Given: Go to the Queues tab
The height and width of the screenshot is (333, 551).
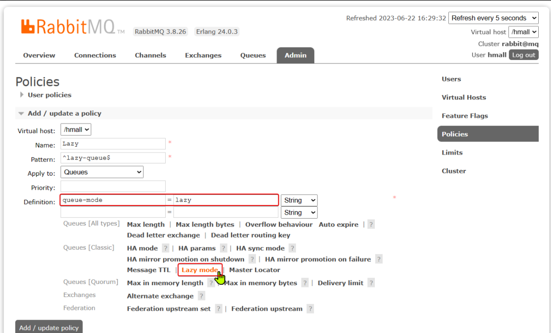Looking at the screenshot, I should point(253,55).
